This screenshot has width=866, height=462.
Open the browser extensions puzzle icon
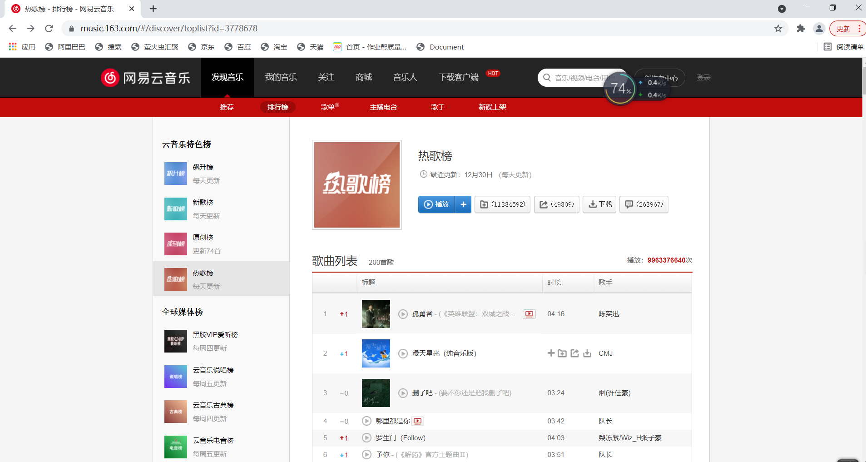801,29
